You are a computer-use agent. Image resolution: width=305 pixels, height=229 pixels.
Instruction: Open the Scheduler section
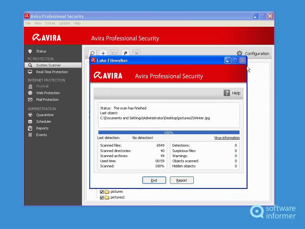click(x=44, y=121)
